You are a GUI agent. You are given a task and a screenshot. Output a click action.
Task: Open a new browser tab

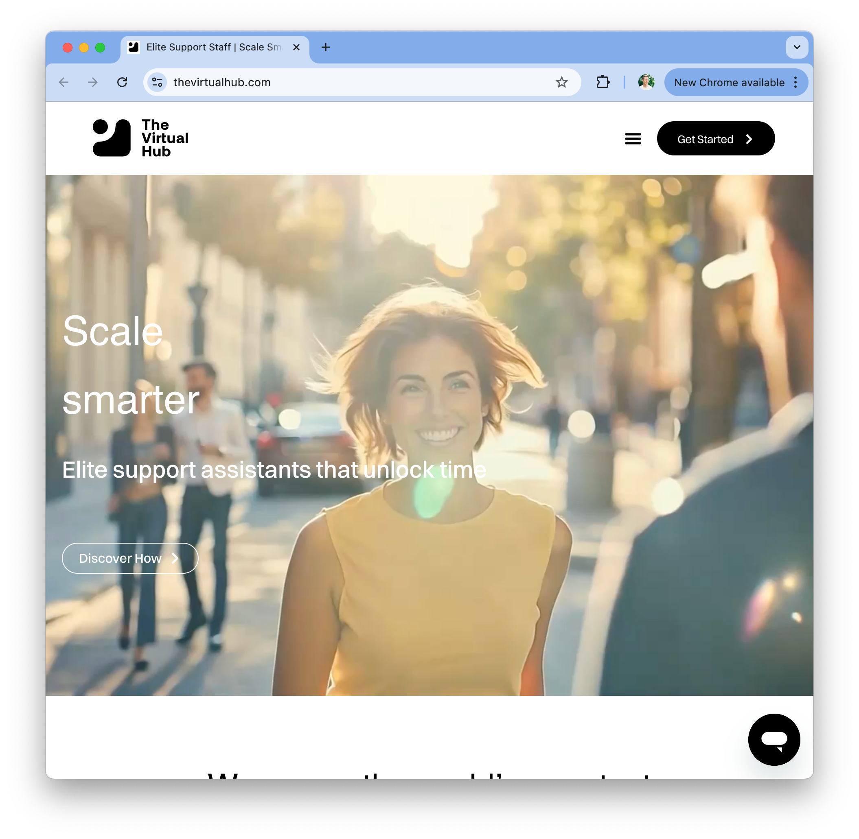coord(325,47)
